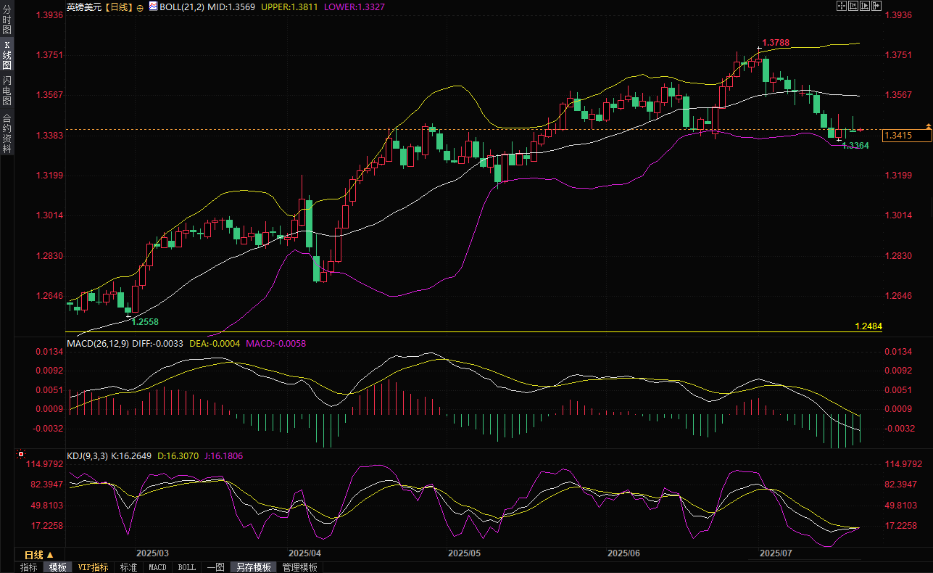This screenshot has width=933, height=573.
Task: Click the 另存模板 button
Action: click(x=254, y=567)
